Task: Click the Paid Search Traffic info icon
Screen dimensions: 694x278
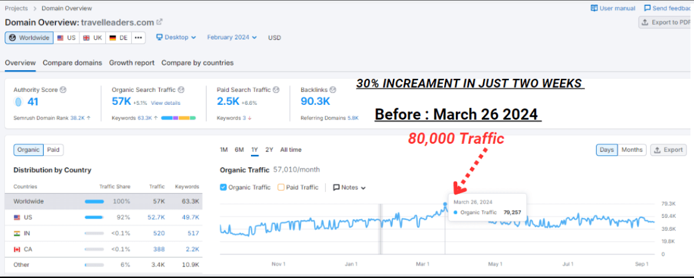Action: point(276,90)
